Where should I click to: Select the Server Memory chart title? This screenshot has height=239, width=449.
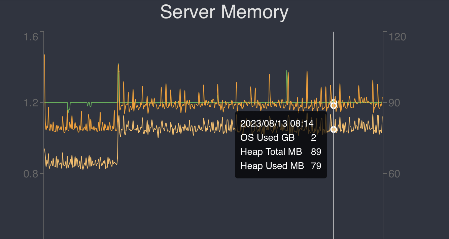224,12
